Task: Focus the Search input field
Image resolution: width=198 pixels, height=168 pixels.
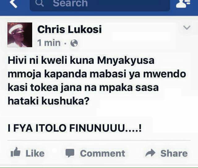Action: tap(100, 4)
